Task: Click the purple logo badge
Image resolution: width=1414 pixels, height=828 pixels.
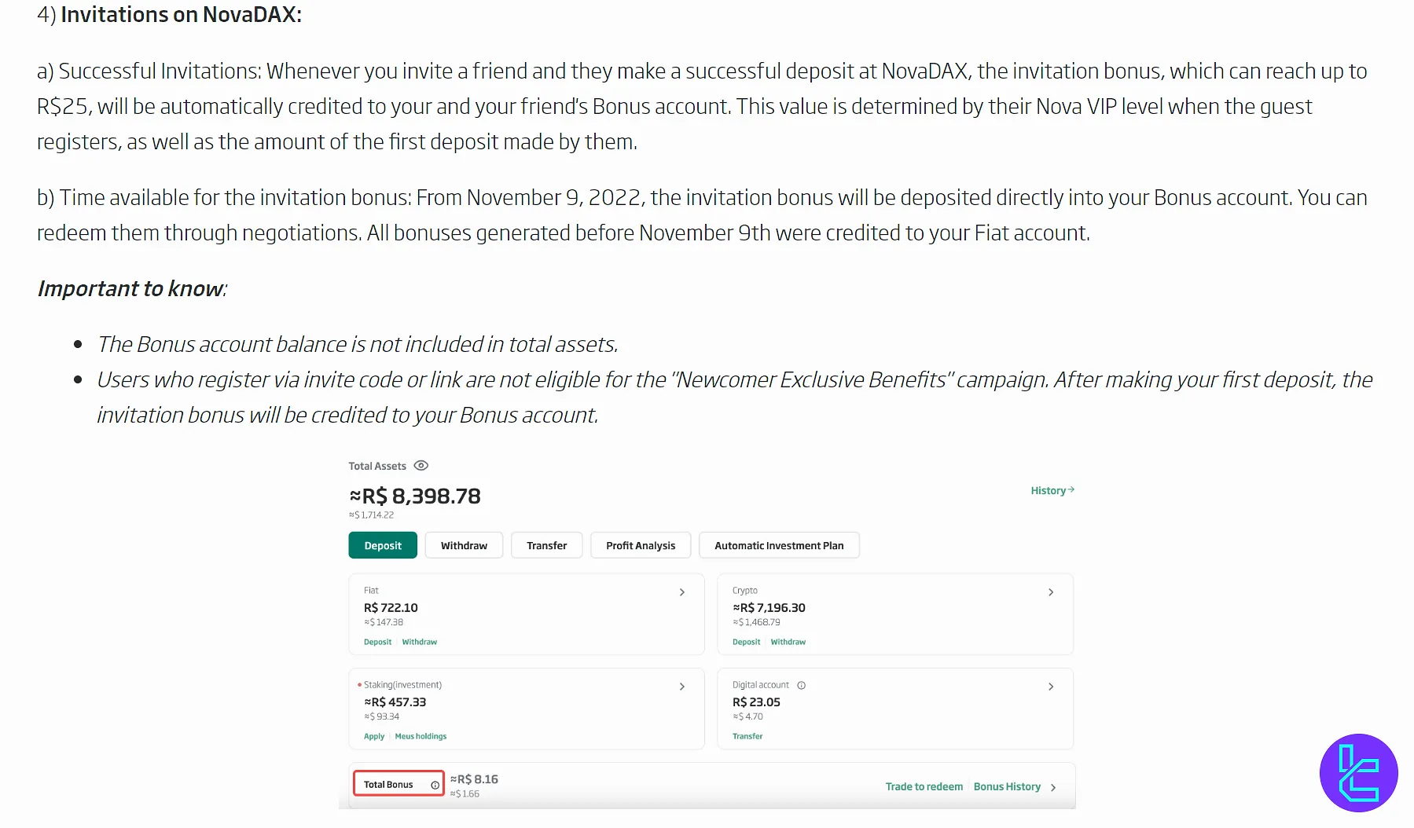Action: tap(1358, 773)
